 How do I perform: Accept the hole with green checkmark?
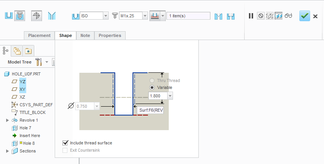pyautogui.click(x=304, y=16)
